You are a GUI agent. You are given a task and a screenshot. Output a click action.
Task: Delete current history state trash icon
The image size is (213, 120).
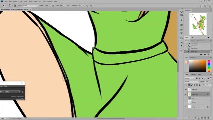208,54
